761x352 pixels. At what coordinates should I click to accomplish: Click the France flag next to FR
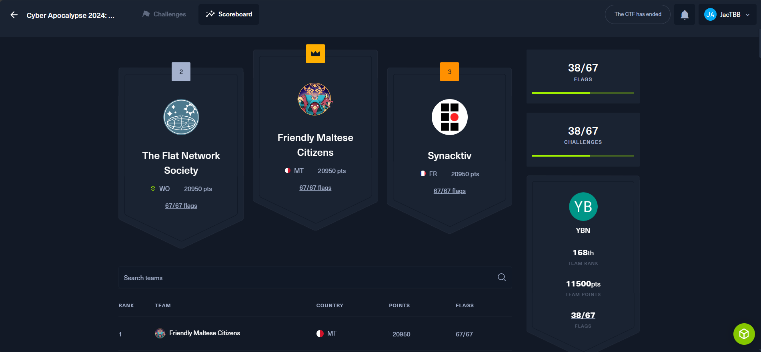click(423, 174)
